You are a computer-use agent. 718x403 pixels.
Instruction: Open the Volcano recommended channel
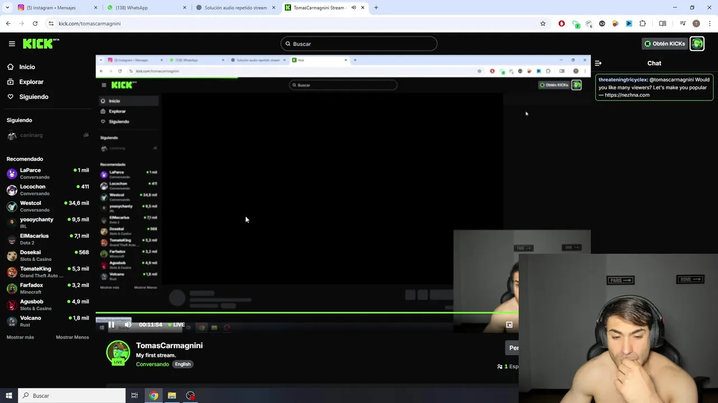click(48, 321)
